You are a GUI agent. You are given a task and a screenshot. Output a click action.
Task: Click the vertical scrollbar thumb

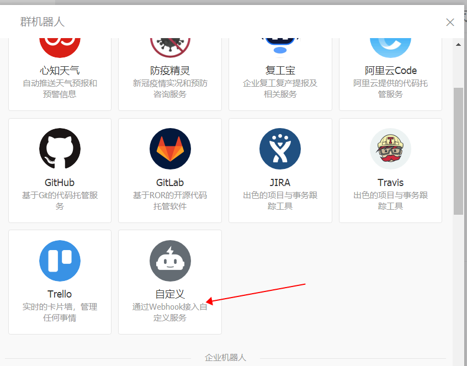click(458, 151)
